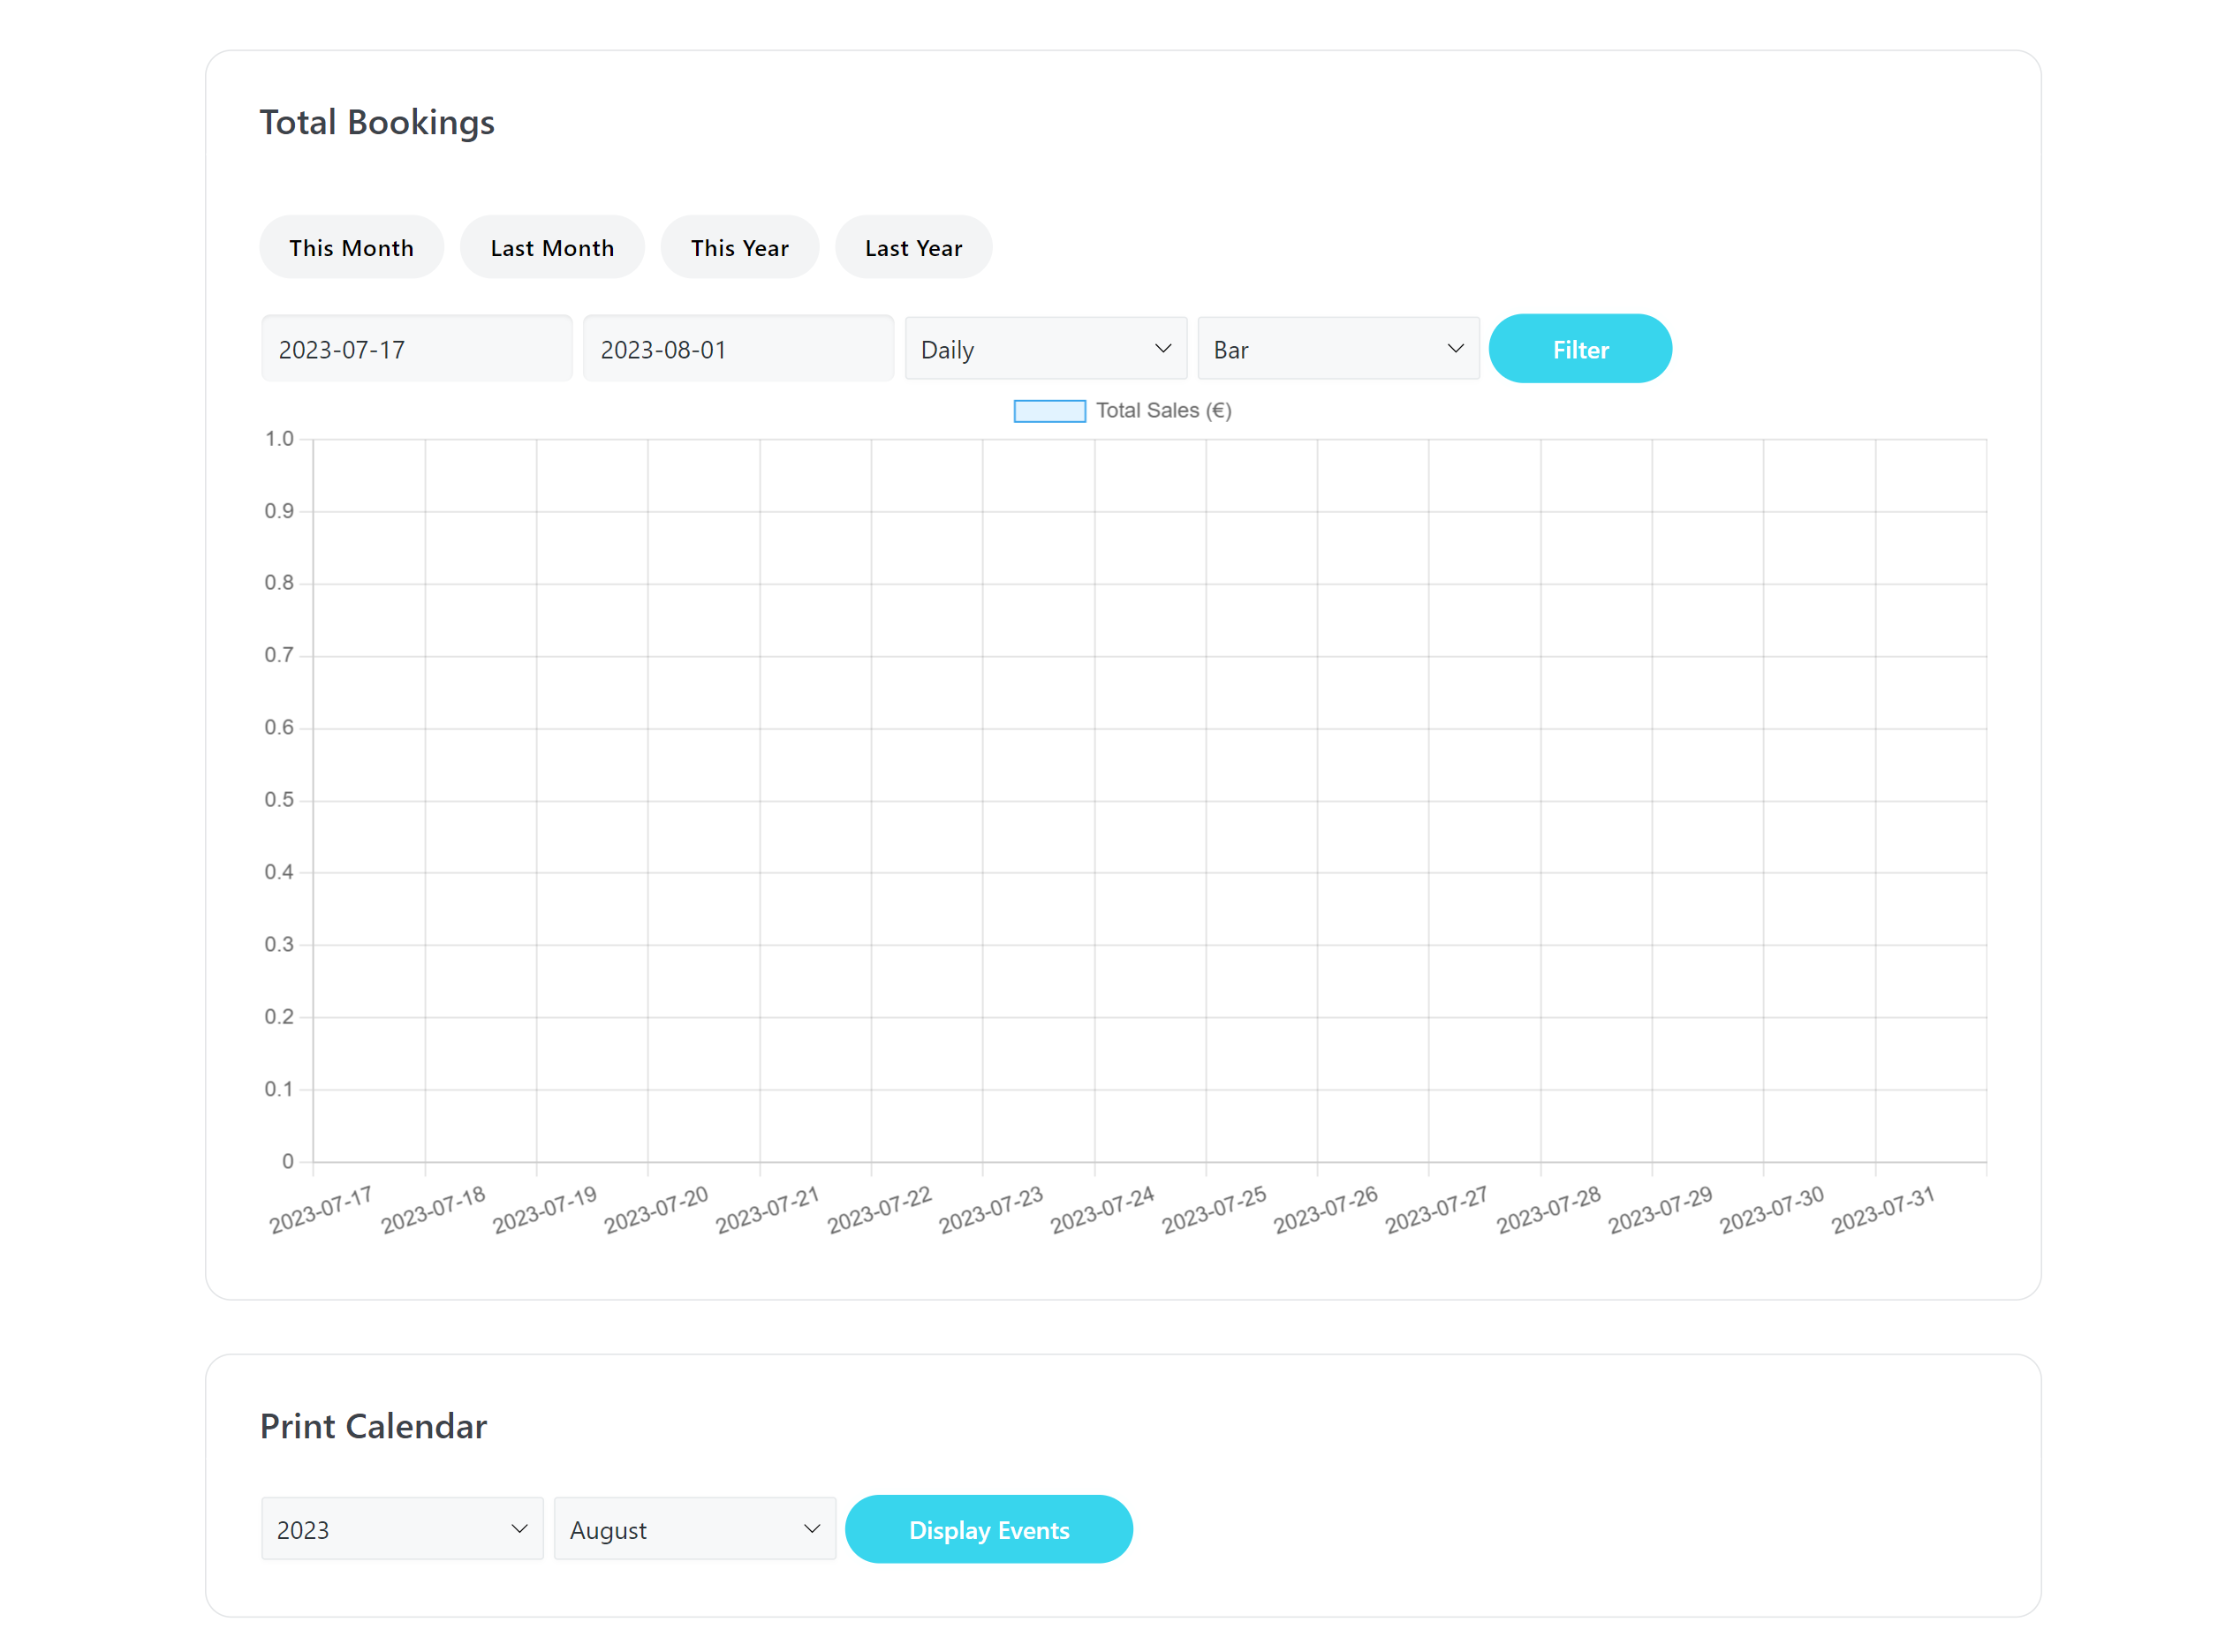Click the Filter button

click(1579, 349)
